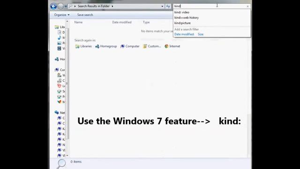Add the 'Date modified:' search filter
Screen dimensions: 300x169
tap(184, 34)
